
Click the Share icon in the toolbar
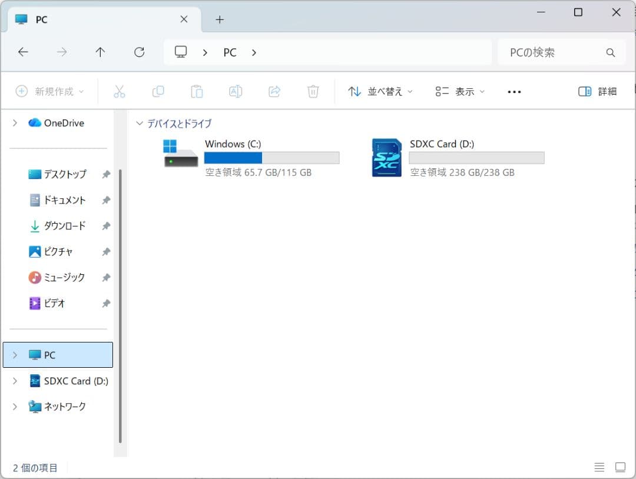(274, 91)
